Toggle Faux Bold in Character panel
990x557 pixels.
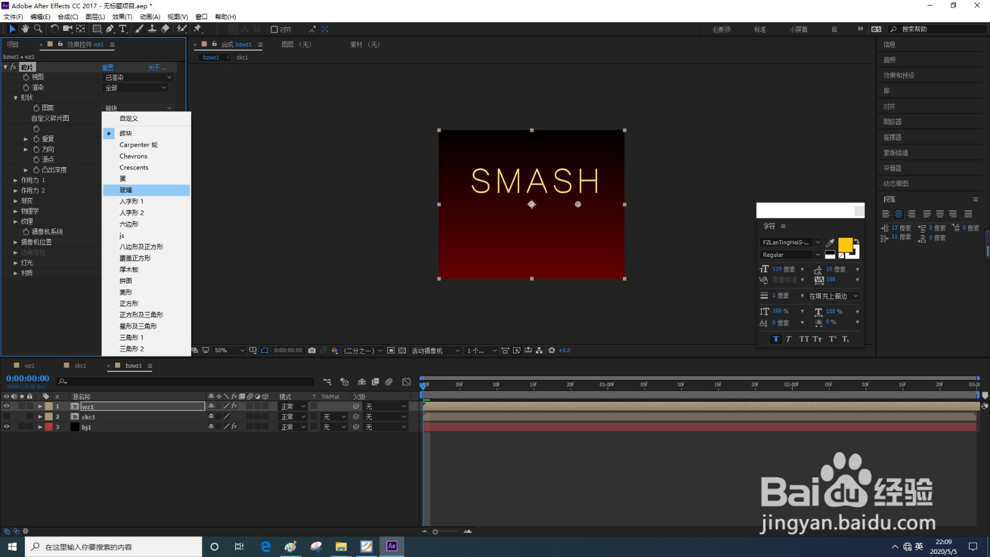click(x=776, y=339)
